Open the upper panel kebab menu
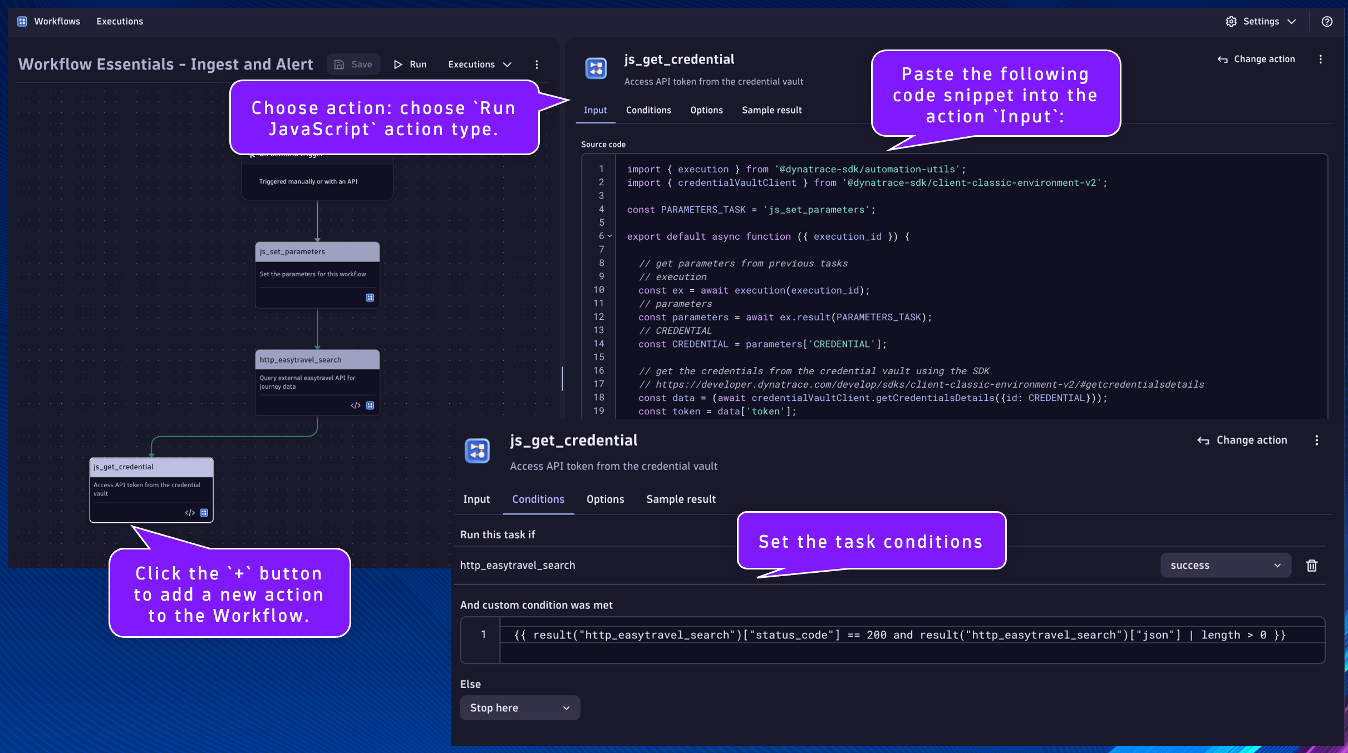This screenshot has width=1348, height=753. (1321, 59)
